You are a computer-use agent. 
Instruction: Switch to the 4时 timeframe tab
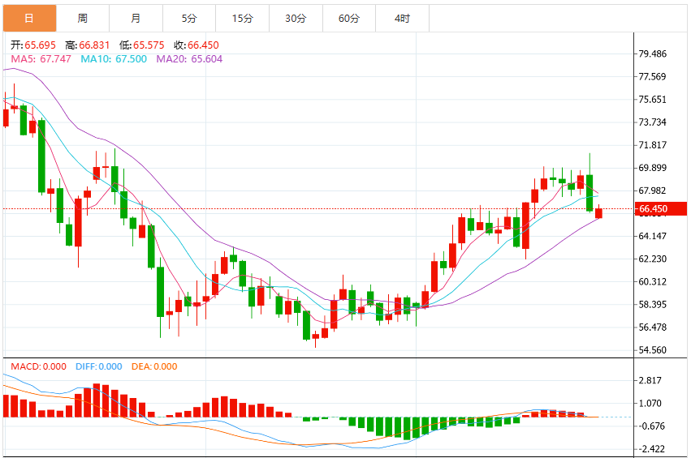(x=403, y=18)
